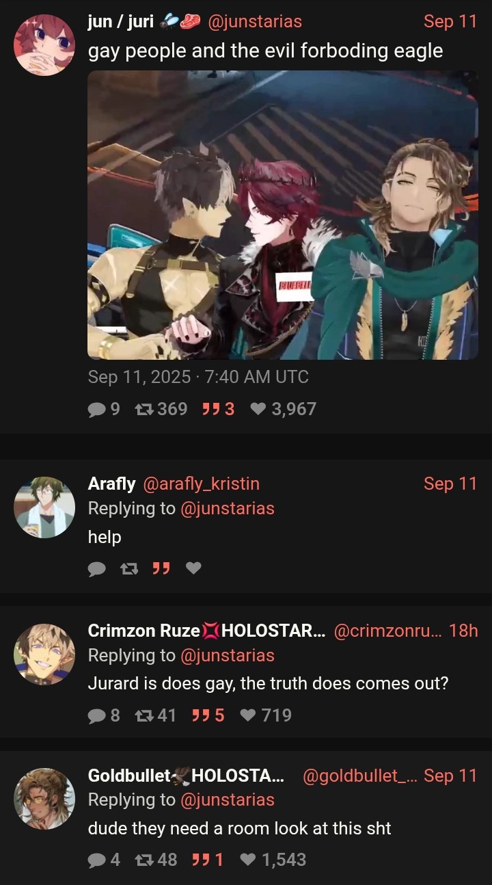Open the @junstarias handle in main post header
The width and height of the screenshot is (492, 885).
click(254, 21)
